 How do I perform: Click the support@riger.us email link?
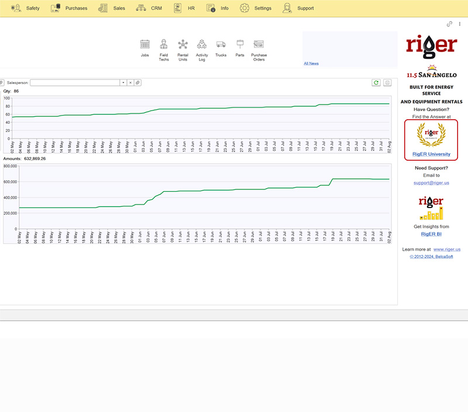pos(431,183)
